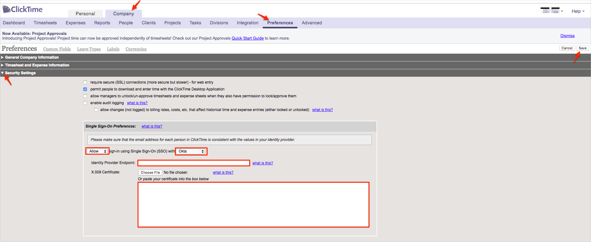Viewport: 591px width, 242px height.
Task: Uncheck permit ClickTime Desktop Application download
Action: pos(85,89)
